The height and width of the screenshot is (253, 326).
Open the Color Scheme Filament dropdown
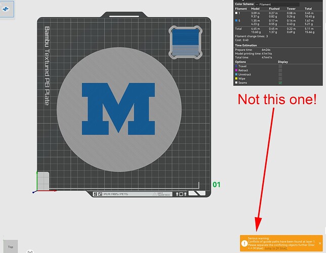pos(277,5)
